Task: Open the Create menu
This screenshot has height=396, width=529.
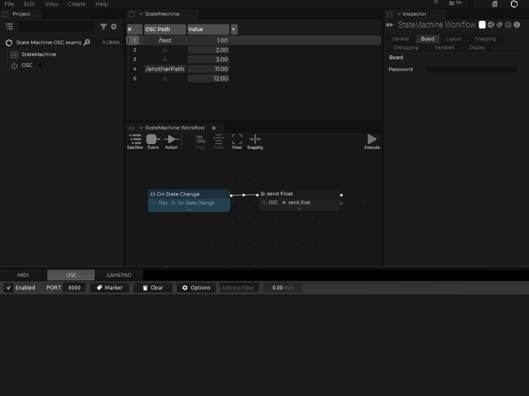Action: pyautogui.click(x=76, y=4)
